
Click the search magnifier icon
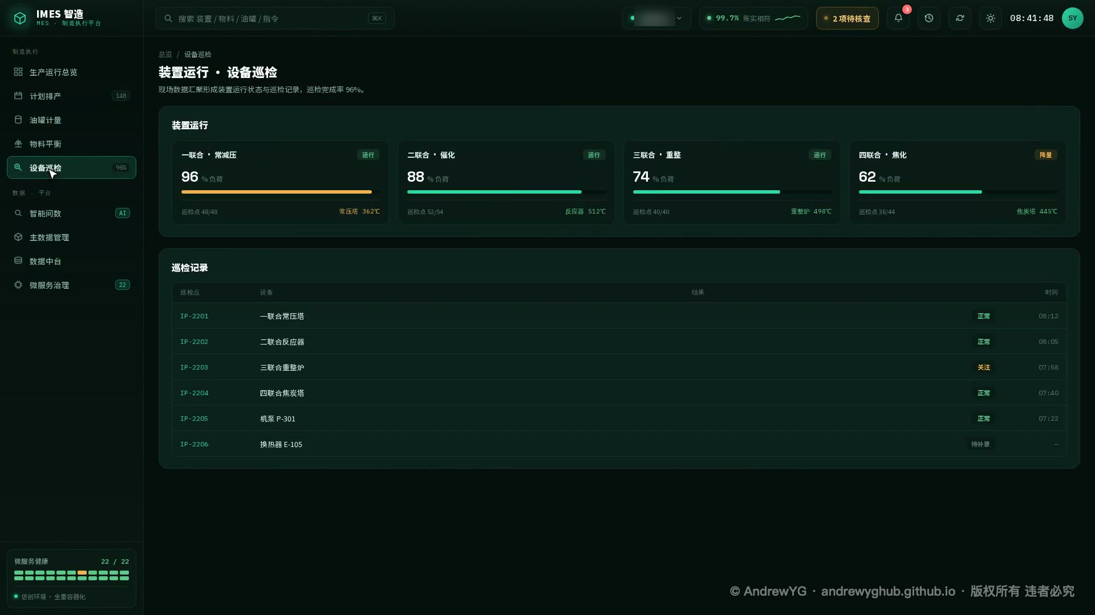(168, 18)
